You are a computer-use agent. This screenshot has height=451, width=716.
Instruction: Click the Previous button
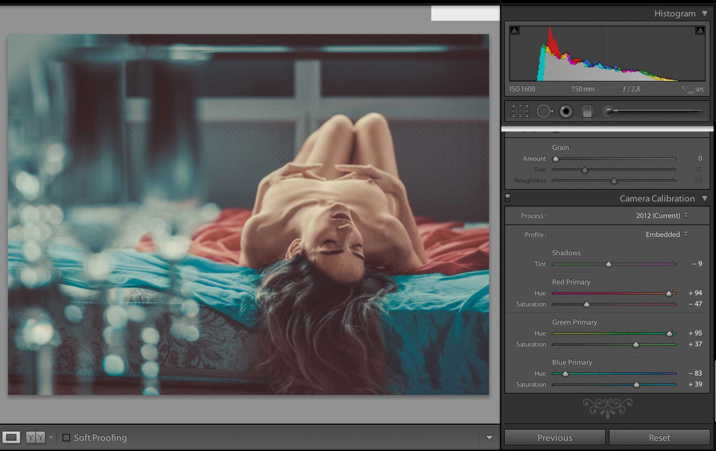[x=555, y=437]
